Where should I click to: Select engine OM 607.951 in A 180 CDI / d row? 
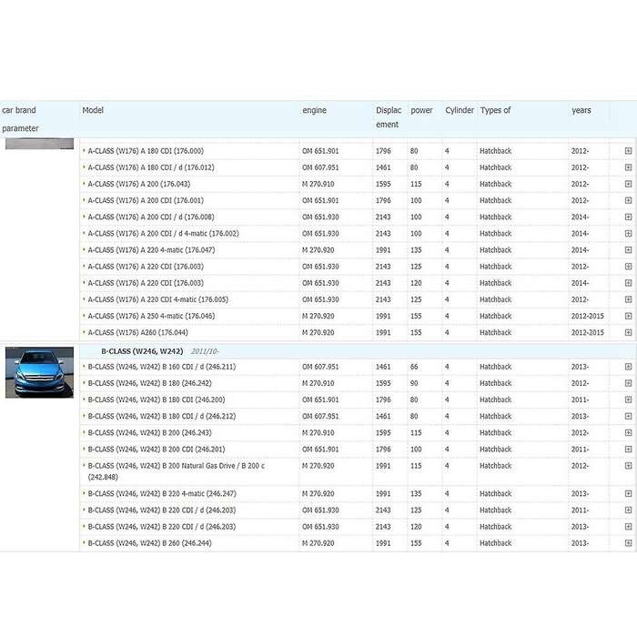pyautogui.click(x=320, y=167)
